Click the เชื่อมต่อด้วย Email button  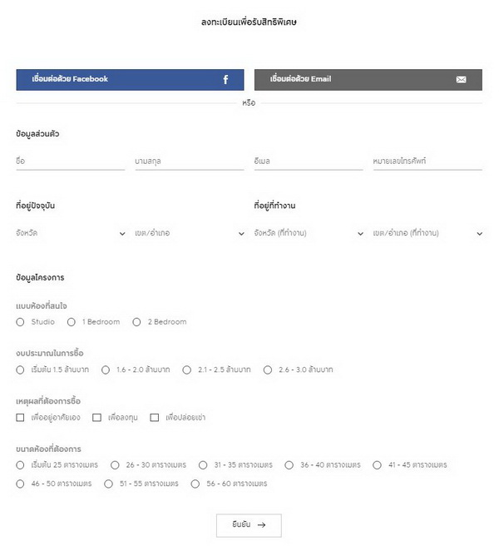click(x=368, y=80)
